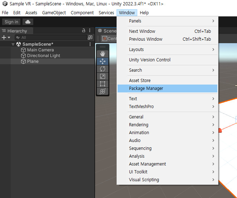This screenshot has height=198, width=237.
Task: Choose Package Manager from Window menu
Action: click(167, 88)
